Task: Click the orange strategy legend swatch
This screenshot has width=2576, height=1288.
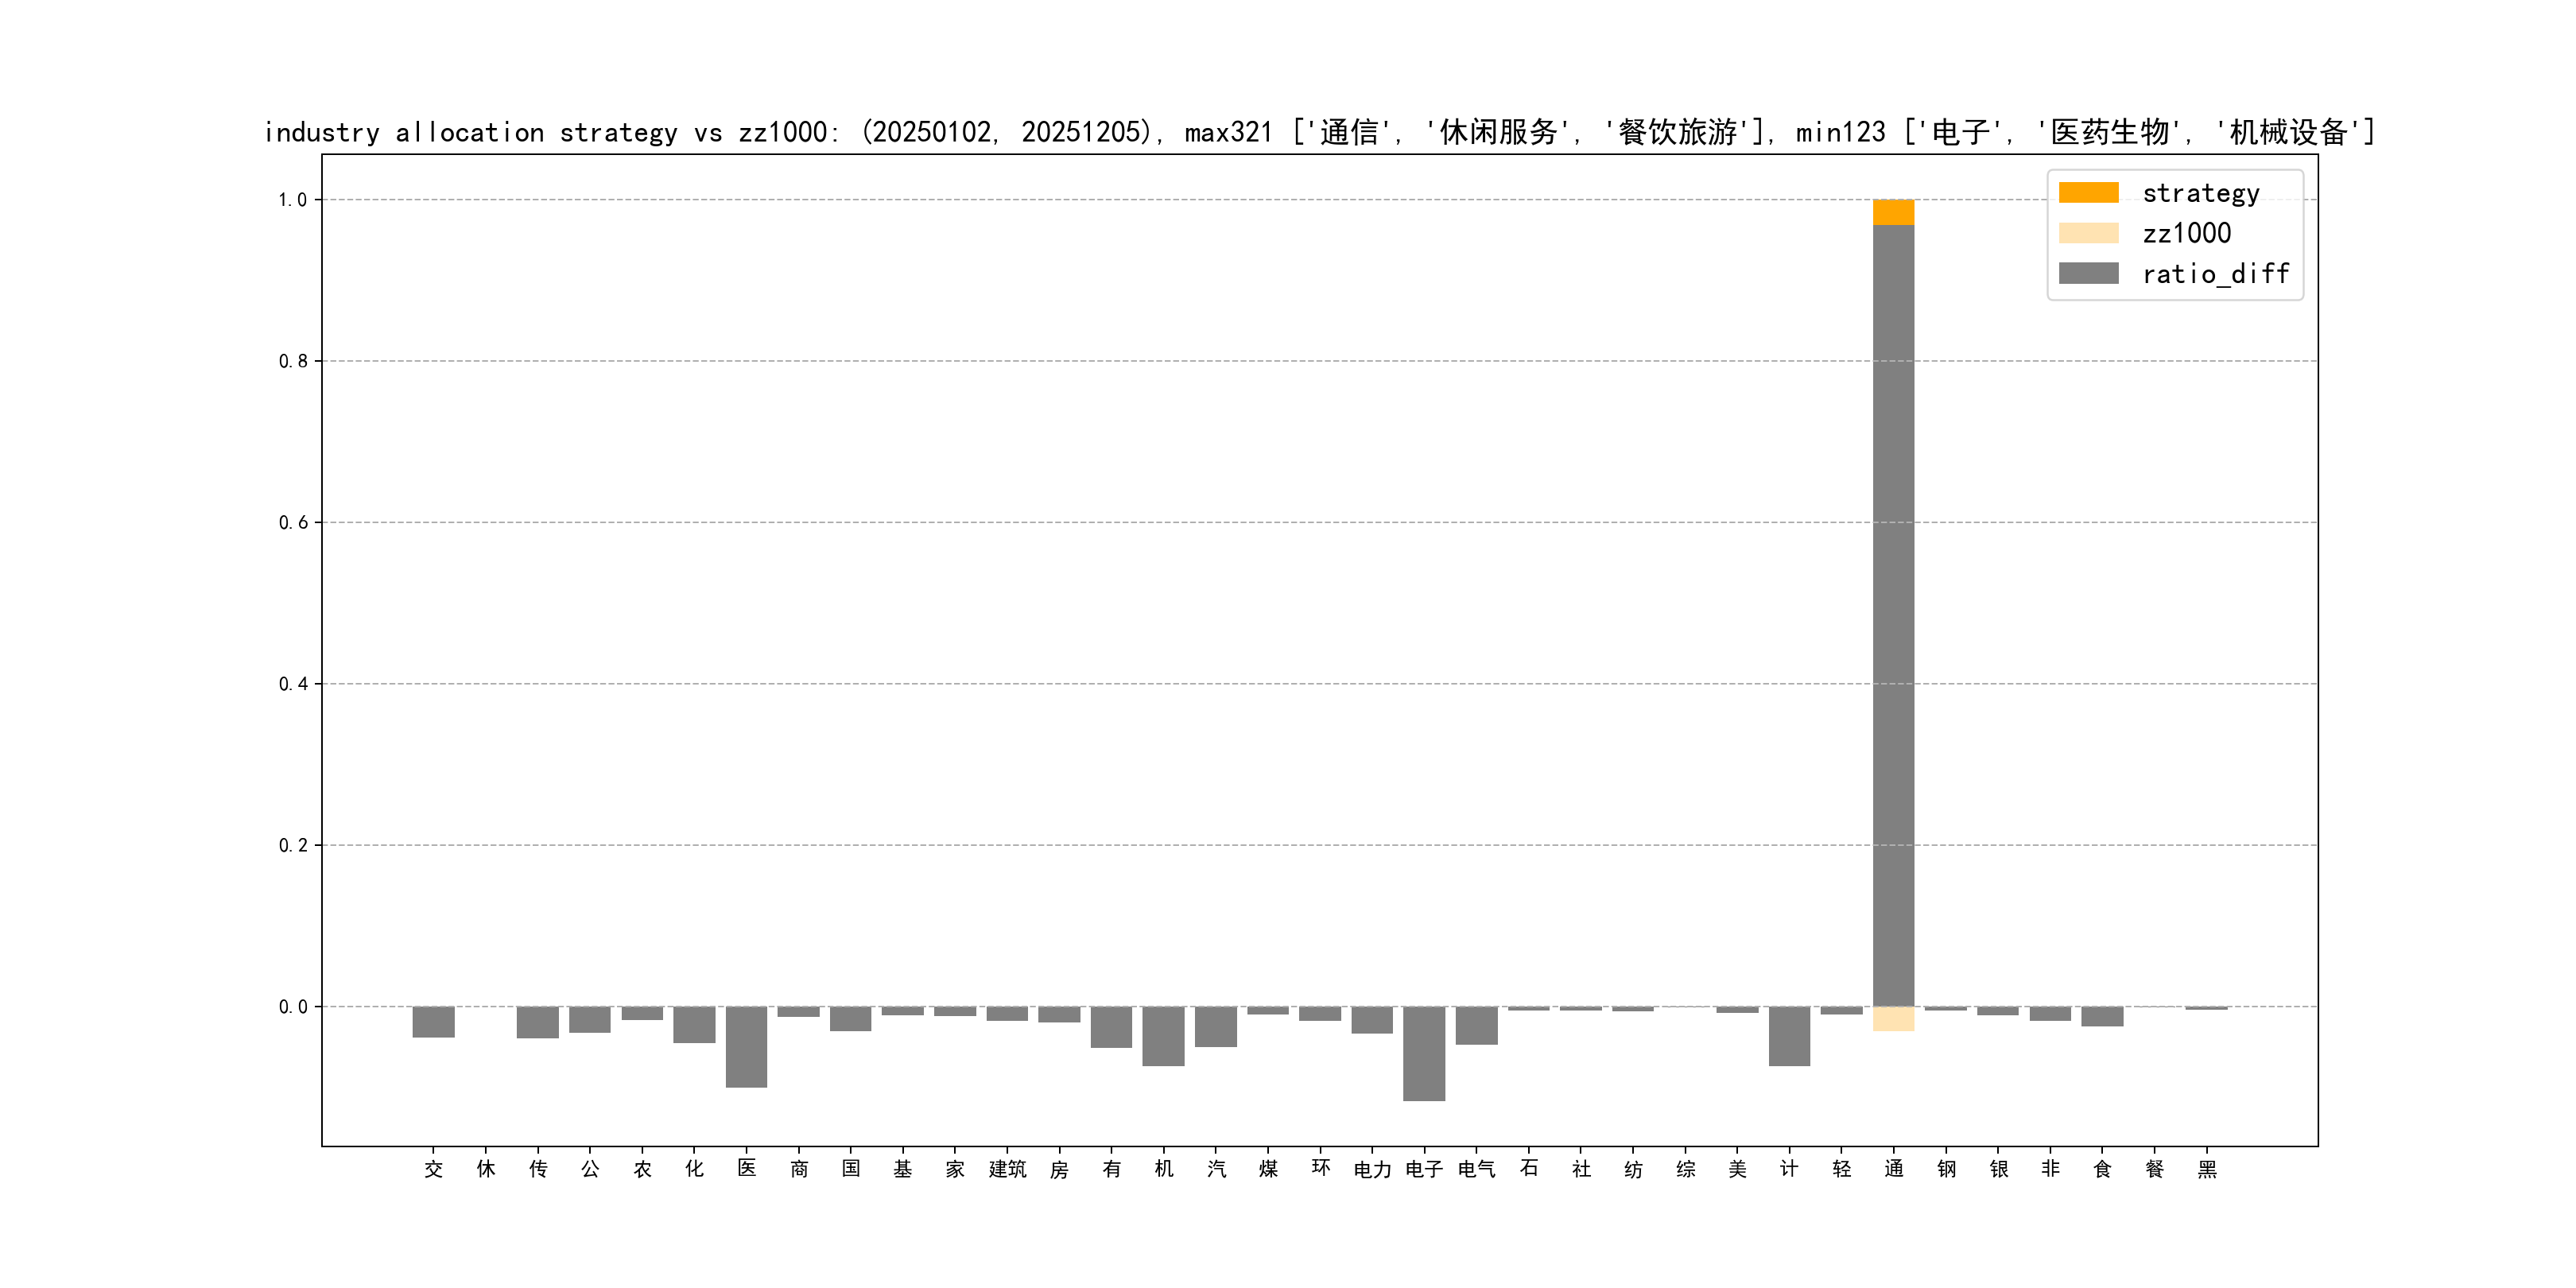Action: (x=2088, y=193)
